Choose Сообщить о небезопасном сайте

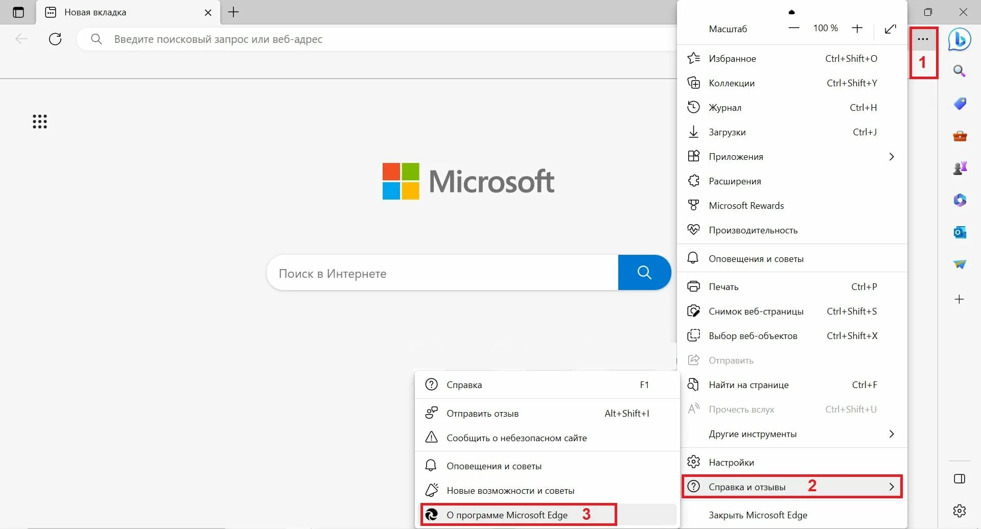pos(547,438)
